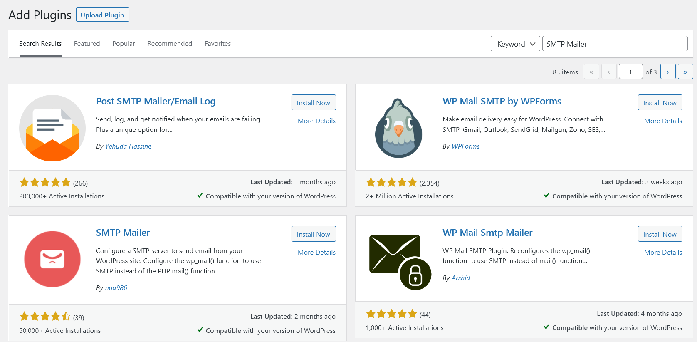
Task: Install WP Mail Smtp Mailer by Arshid
Action: pos(660,234)
